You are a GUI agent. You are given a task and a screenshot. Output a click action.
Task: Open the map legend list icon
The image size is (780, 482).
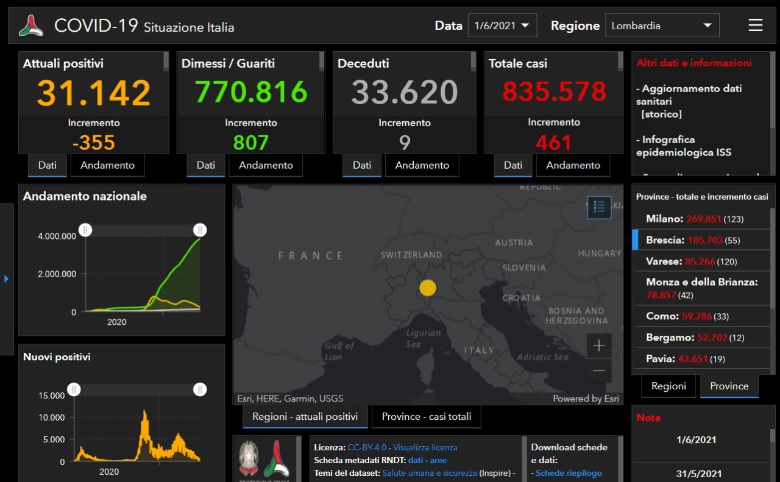click(598, 207)
